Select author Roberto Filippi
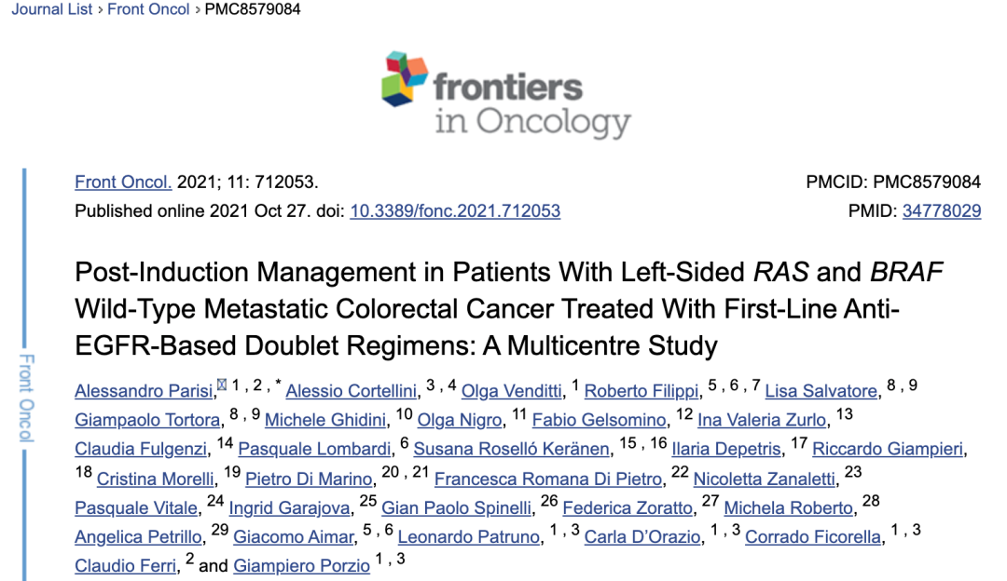Viewport: 1007px width, 581px height. (641, 391)
